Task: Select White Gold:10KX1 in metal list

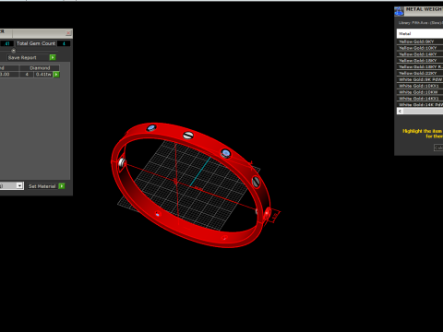Action: coord(420,86)
